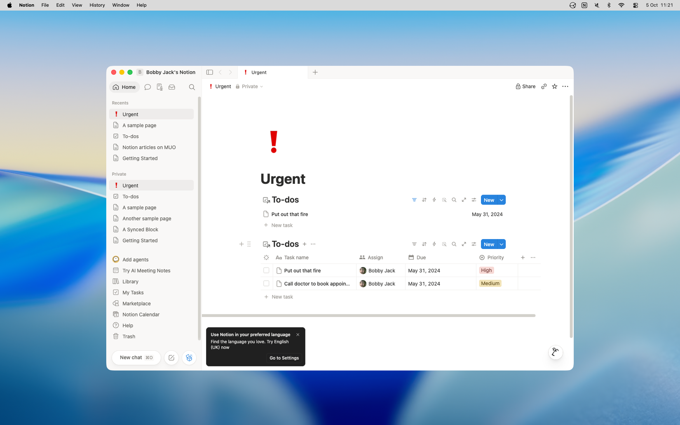Screen dimensions: 680x425
Task: Select the Medium priority tag
Action: [490, 284]
